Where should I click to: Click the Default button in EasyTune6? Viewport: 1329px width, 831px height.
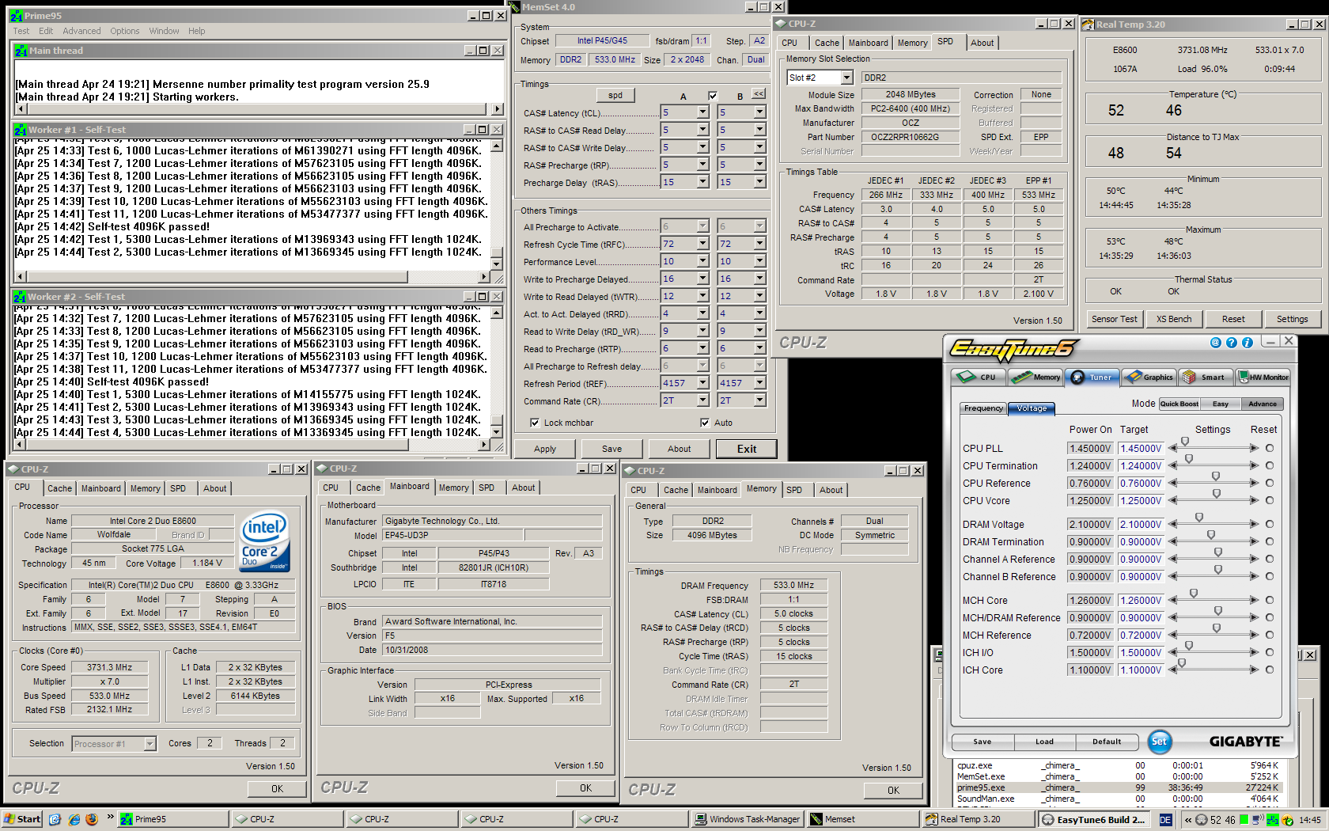(x=1107, y=742)
